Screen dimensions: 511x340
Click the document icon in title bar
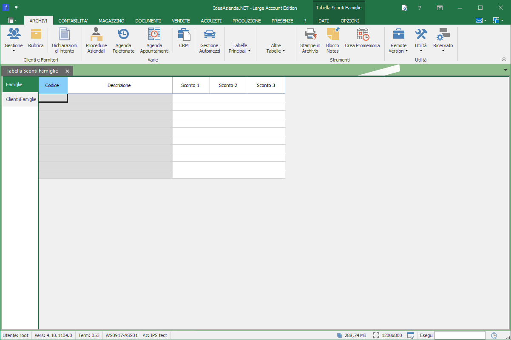404,8
